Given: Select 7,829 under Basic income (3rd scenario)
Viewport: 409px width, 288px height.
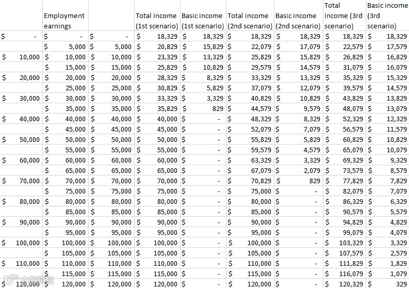Looking at the screenshot, I should (398, 181).
